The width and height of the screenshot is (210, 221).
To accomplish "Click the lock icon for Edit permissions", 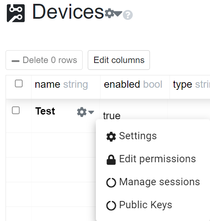I will (x=111, y=160).
